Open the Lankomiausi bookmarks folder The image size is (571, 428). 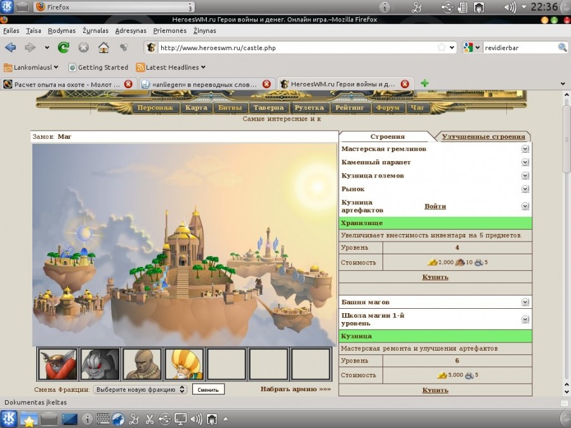31,67
